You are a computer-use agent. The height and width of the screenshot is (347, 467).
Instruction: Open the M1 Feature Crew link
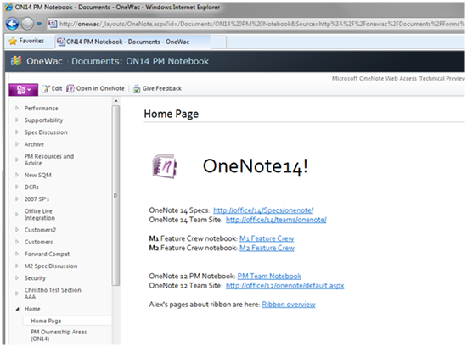(267, 238)
